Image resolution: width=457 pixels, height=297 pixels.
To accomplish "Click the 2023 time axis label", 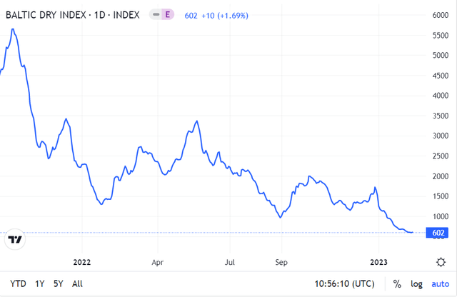I will pos(378,262).
